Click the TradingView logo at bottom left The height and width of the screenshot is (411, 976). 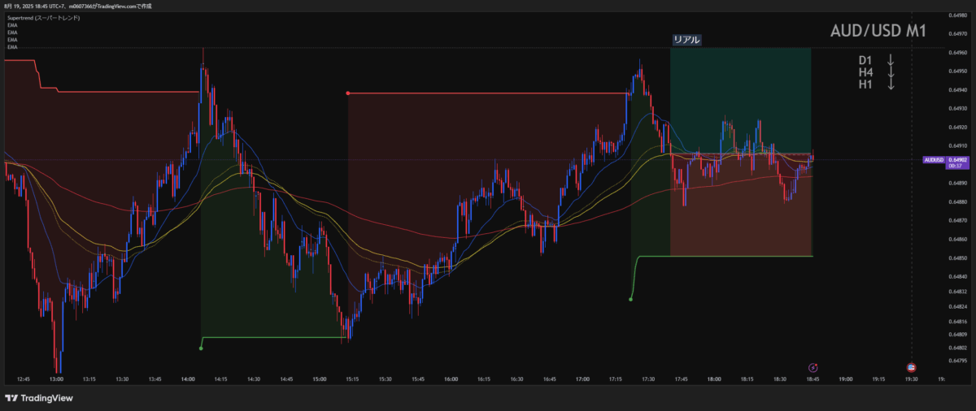(39, 398)
